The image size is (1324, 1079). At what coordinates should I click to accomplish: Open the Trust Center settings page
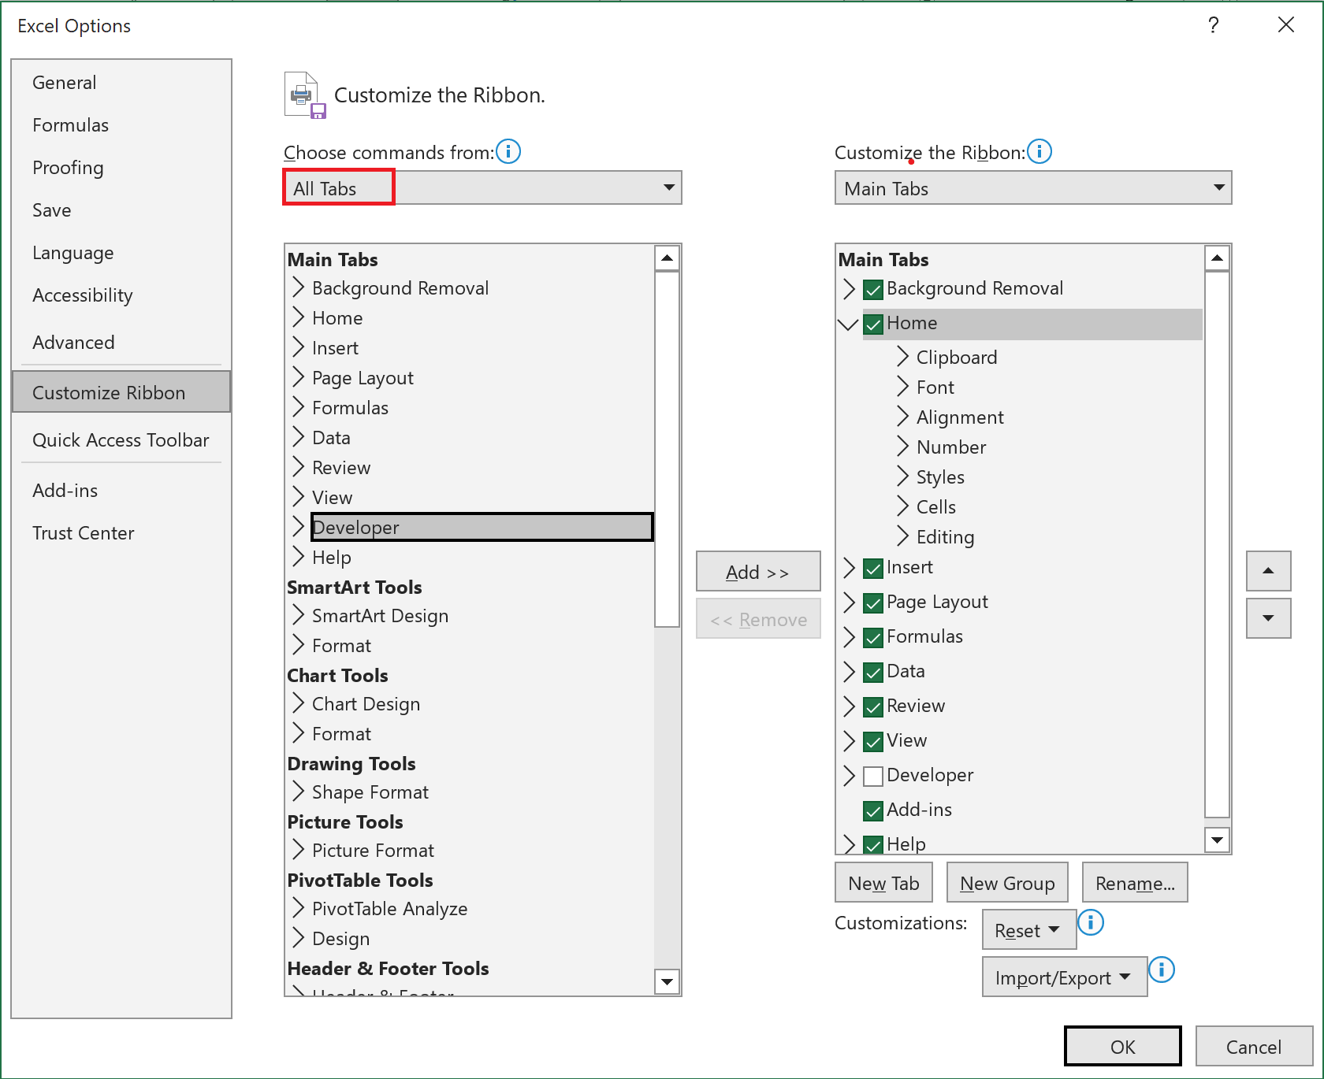click(83, 532)
